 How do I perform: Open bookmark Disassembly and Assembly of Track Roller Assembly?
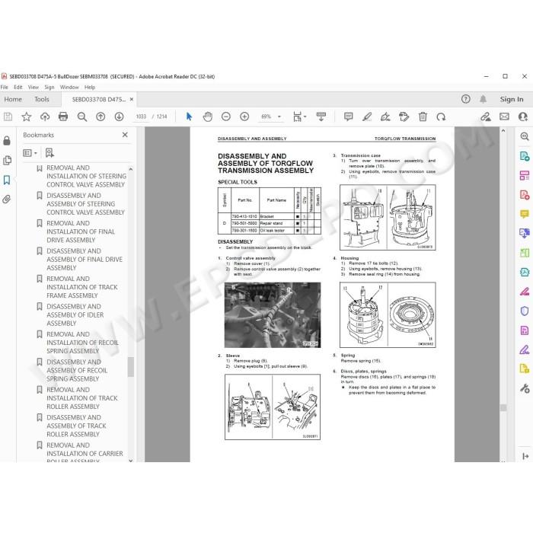coord(76,426)
